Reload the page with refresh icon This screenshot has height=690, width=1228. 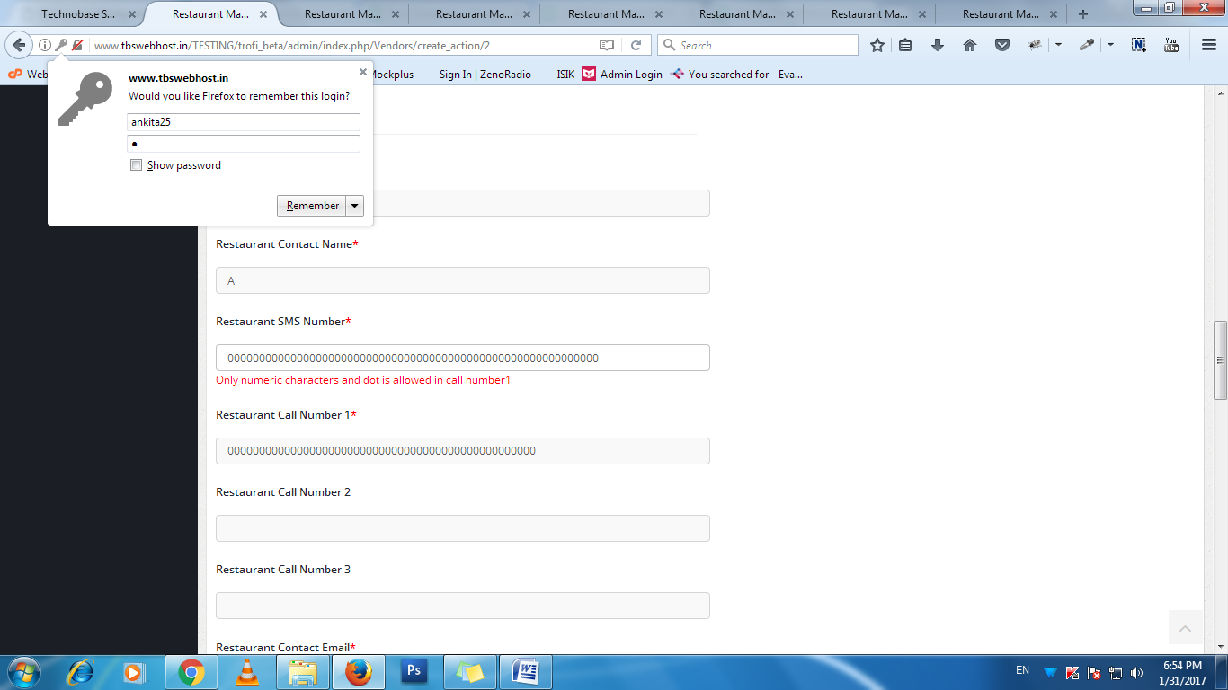[636, 45]
